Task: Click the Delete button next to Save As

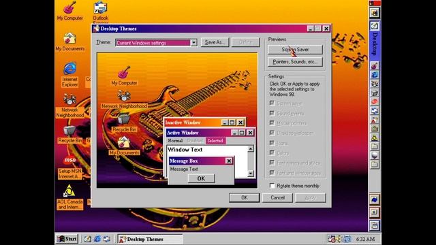Action: [x=245, y=42]
